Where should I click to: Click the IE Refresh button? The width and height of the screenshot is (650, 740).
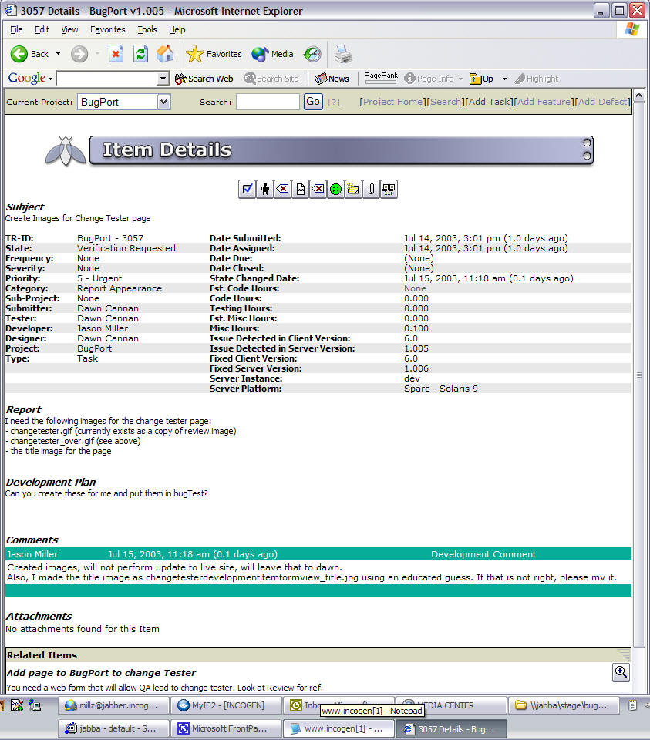click(140, 54)
